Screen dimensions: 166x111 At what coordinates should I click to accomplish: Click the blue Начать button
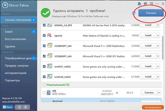tap(151, 13)
